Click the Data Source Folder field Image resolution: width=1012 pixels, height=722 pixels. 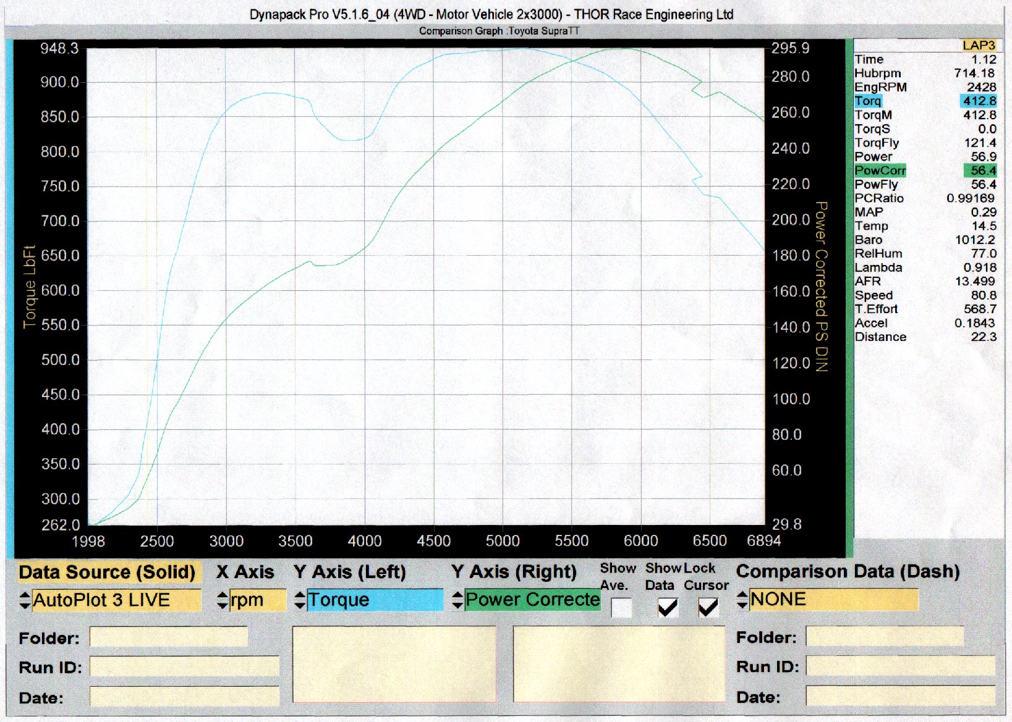[169, 637]
